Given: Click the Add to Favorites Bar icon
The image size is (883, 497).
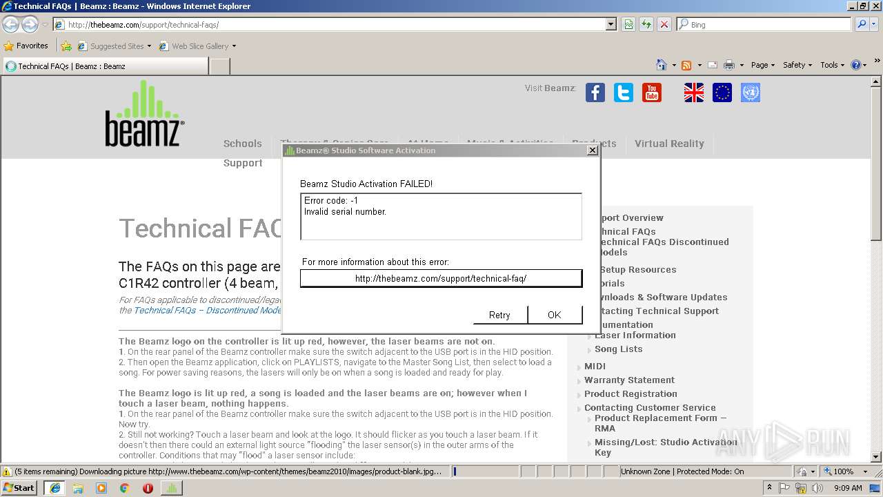Looking at the screenshot, I should [66, 46].
